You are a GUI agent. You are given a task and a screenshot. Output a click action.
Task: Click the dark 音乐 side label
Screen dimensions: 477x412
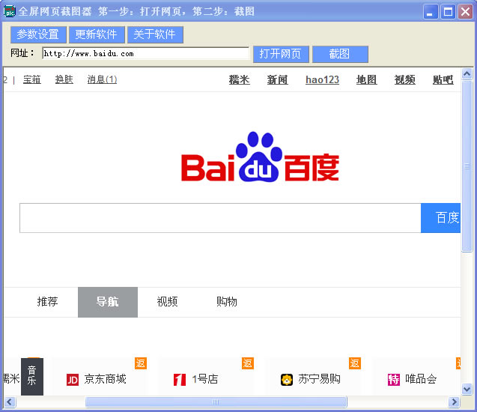pyautogui.click(x=32, y=377)
